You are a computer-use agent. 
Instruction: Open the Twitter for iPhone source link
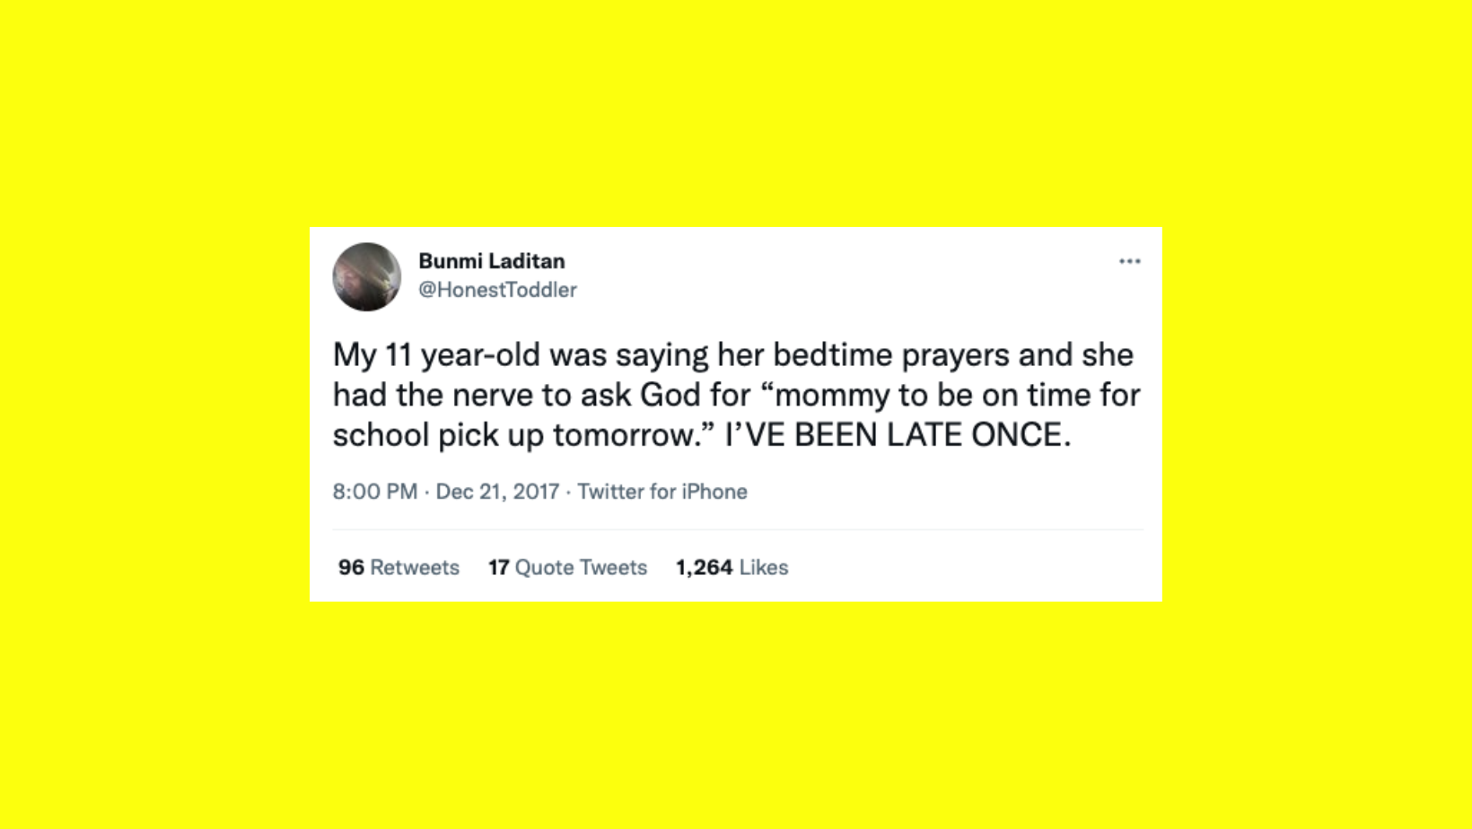[x=662, y=492]
